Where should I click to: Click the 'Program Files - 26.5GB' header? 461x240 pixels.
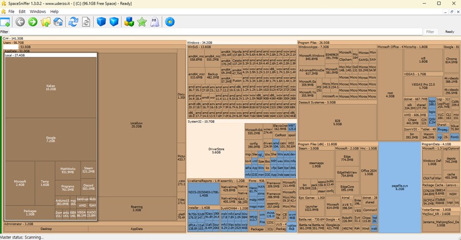379,42
